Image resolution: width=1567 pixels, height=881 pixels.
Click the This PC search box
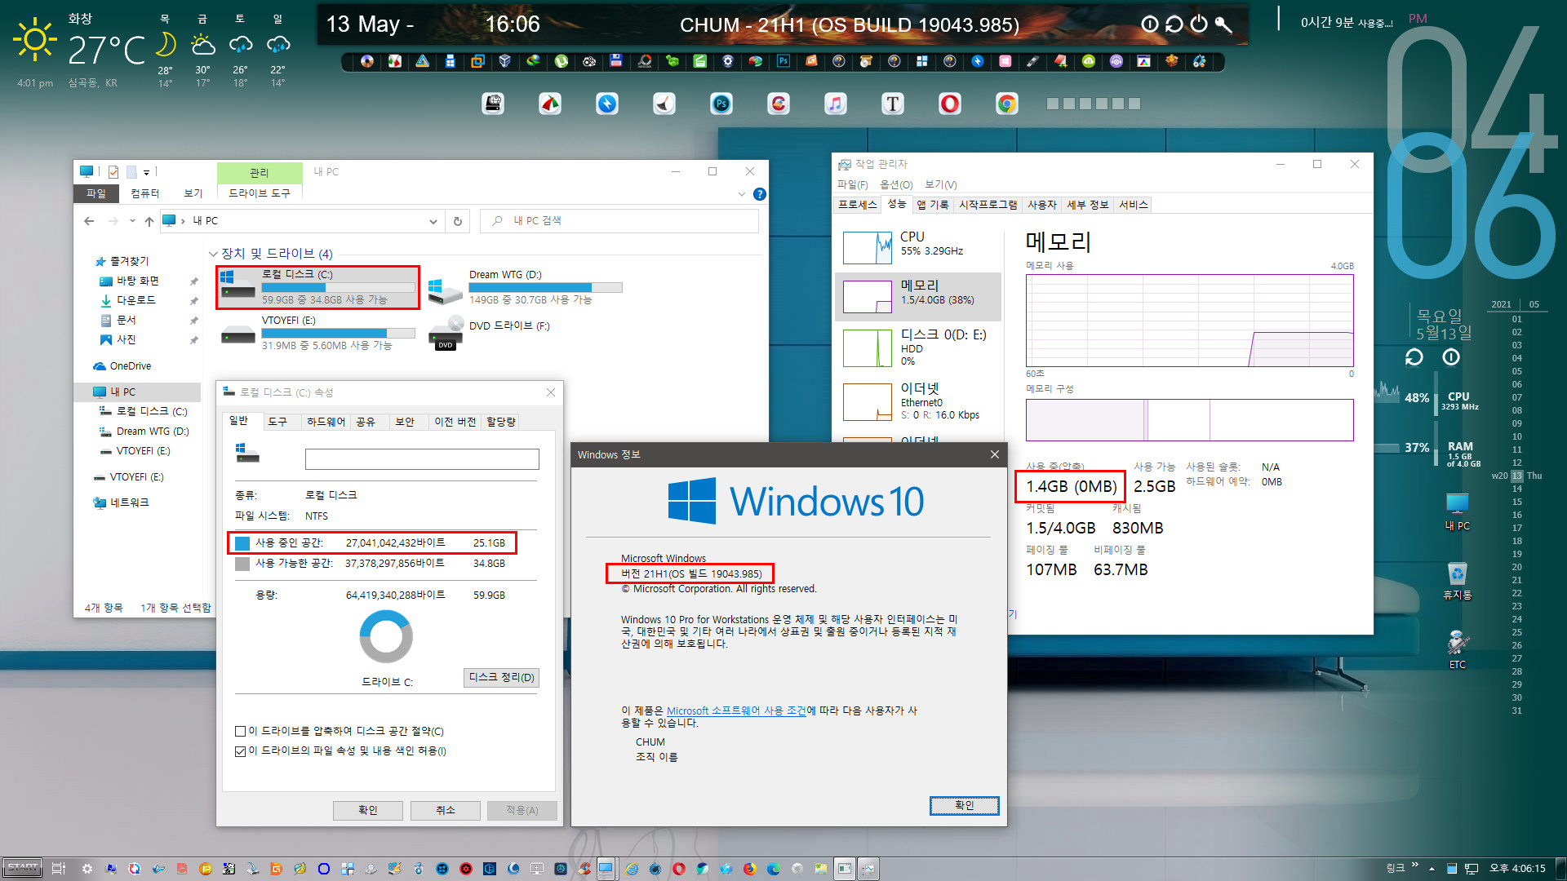pyautogui.click(x=619, y=221)
